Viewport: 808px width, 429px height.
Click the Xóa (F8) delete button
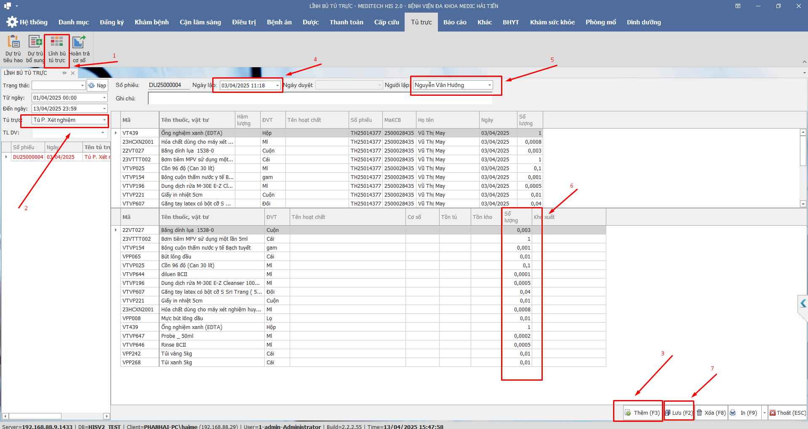[x=711, y=413]
